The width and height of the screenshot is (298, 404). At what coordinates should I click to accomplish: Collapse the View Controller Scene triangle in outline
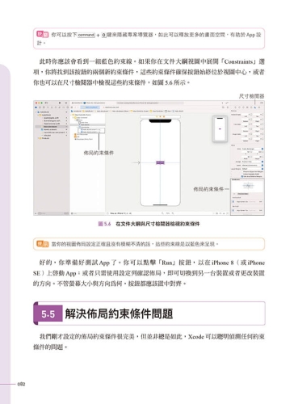72,115
